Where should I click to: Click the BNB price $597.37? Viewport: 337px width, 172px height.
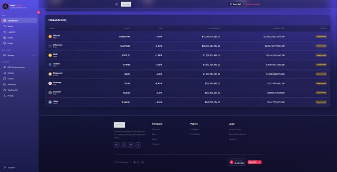[126, 55]
